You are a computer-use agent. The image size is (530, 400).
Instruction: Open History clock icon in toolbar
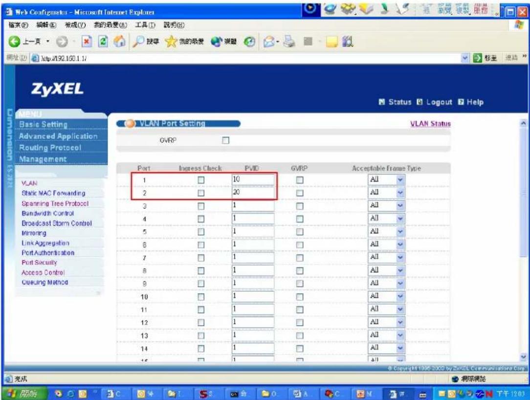click(x=249, y=42)
